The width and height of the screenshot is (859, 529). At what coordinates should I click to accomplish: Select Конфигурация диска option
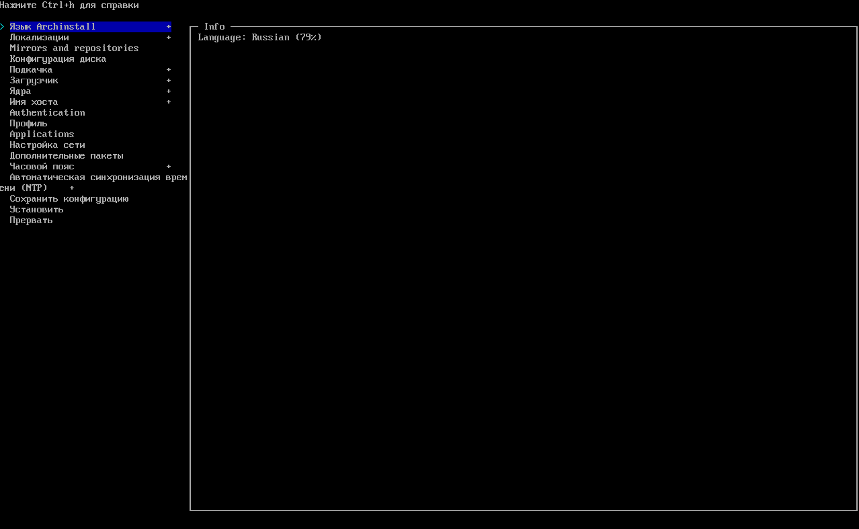point(58,59)
